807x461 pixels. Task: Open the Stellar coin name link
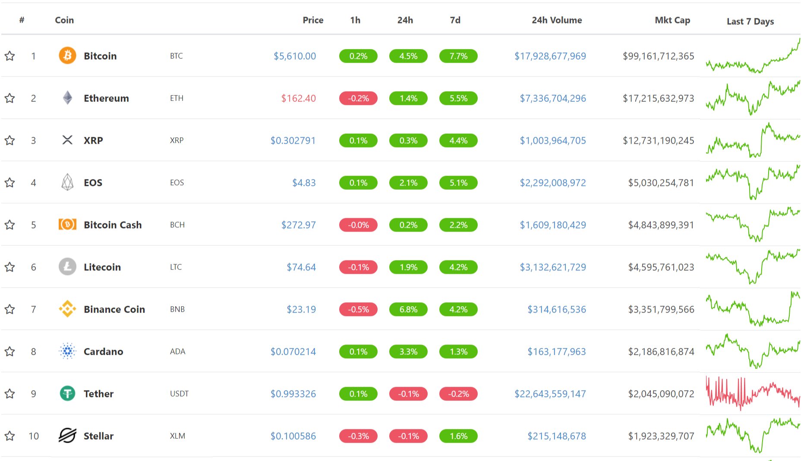coord(98,436)
